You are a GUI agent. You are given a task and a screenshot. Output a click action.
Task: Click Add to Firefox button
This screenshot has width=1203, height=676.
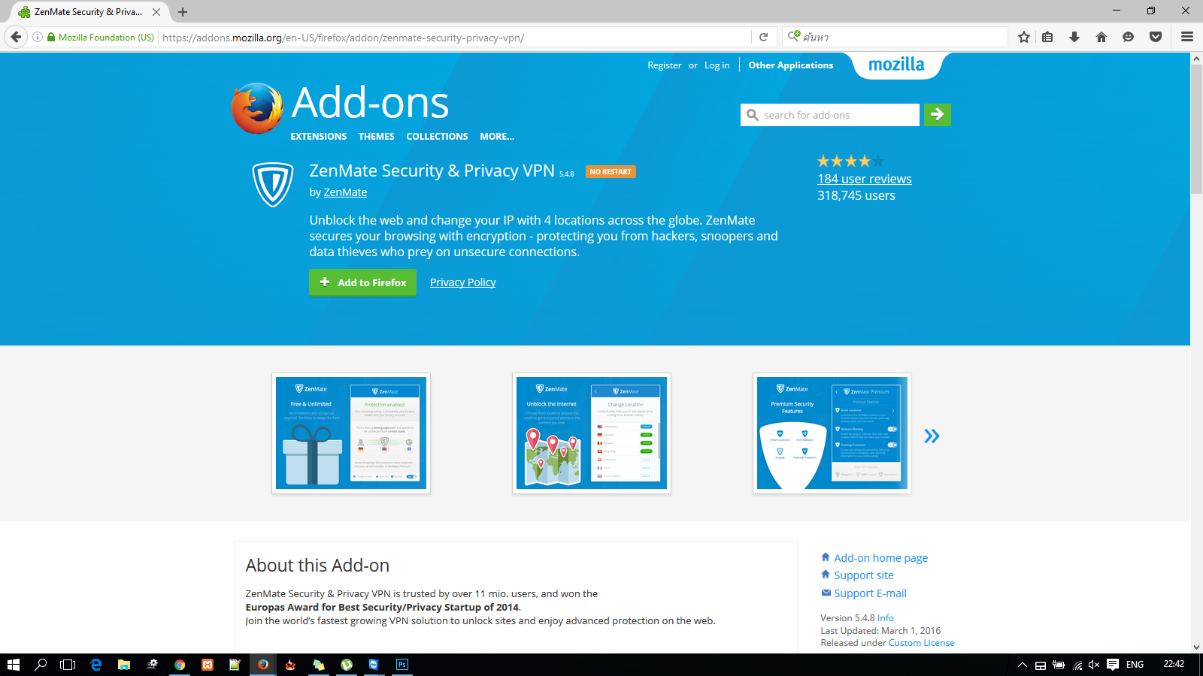point(362,282)
